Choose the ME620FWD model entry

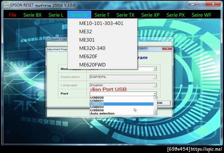(x=102, y=65)
